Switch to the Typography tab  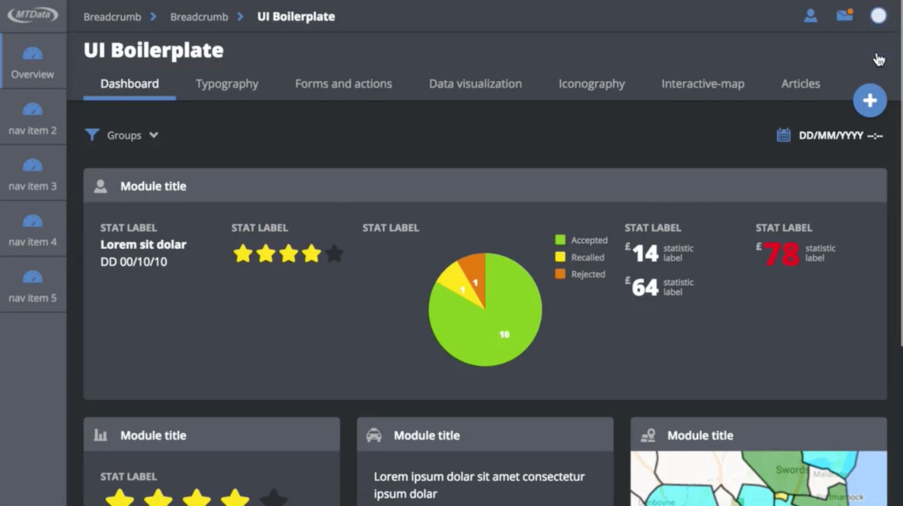tap(227, 84)
